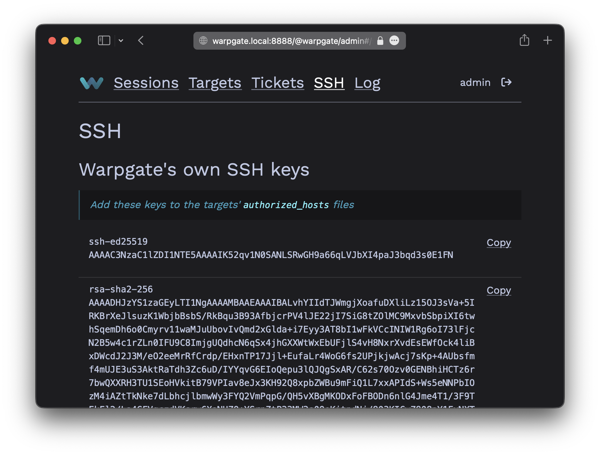Copy the rsa-sha2-256 key
Screen dimensions: 600x455
(x=499, y=290)
